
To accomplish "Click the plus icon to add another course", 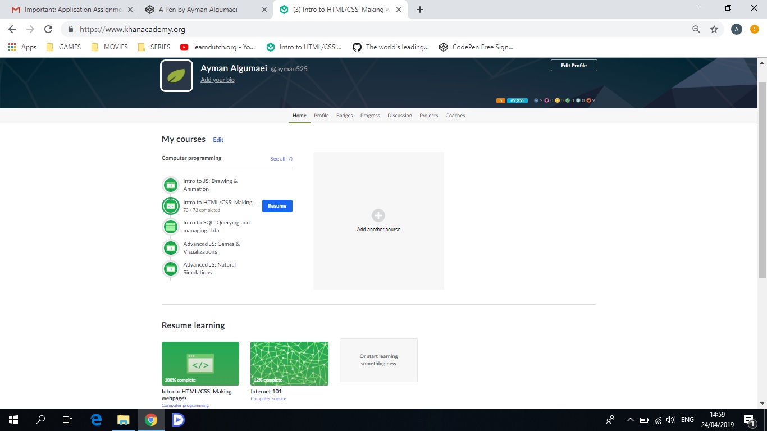I will click(378, 215).
